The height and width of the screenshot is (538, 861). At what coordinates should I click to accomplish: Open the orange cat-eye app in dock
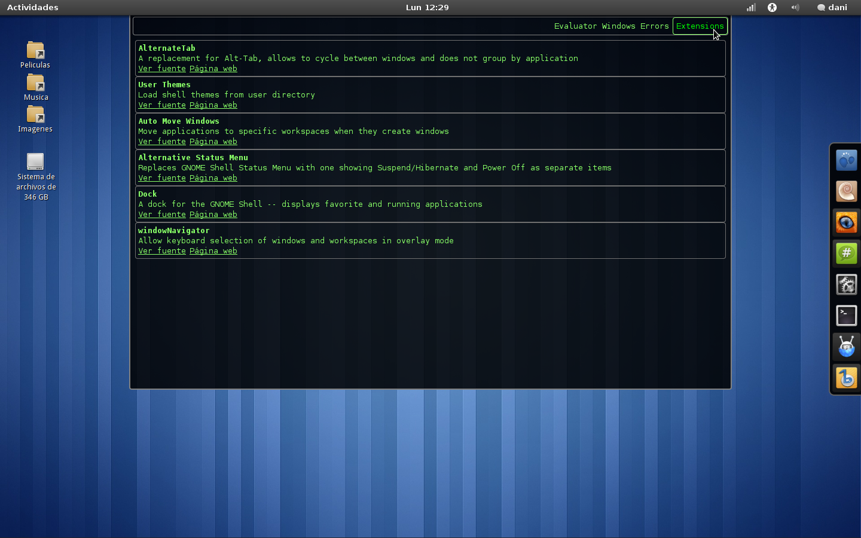[847, 222]
